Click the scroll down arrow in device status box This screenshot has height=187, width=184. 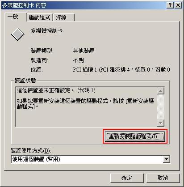point(161,123)
